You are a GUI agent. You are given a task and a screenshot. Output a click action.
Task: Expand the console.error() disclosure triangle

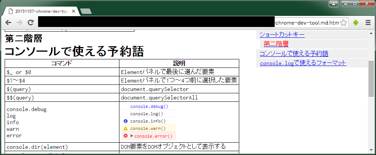pos(132,136)
